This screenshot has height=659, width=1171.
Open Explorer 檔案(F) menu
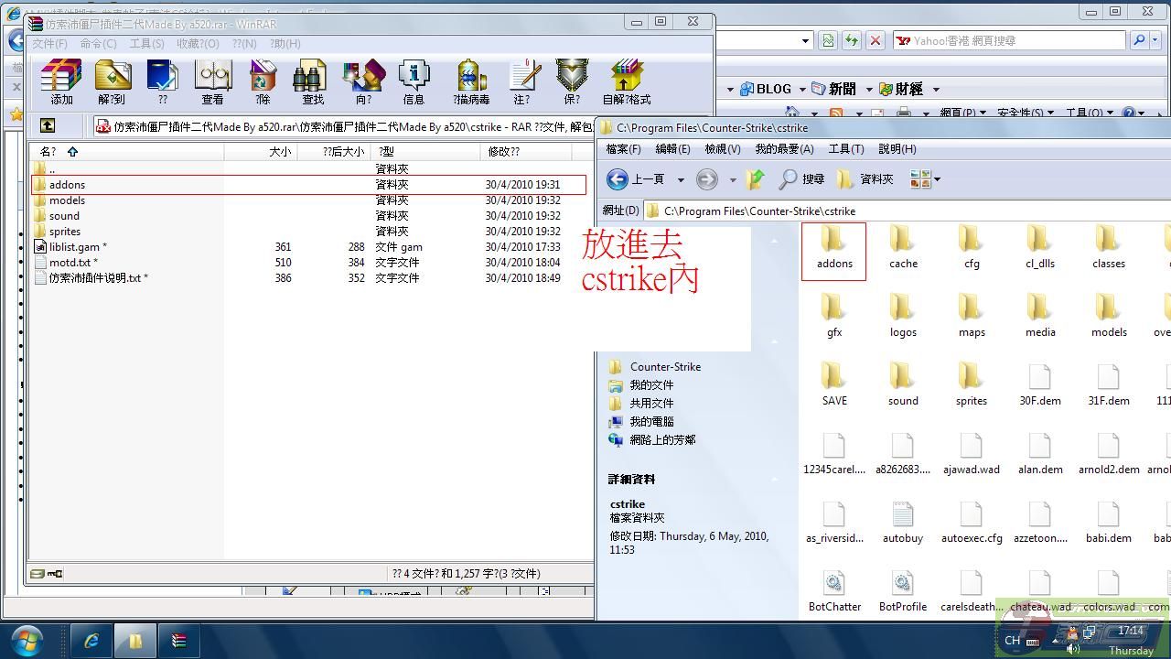(x=624, y=148)
